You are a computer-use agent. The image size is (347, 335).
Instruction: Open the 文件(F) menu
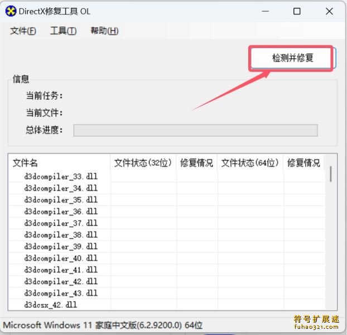click(x=23, y=31)
